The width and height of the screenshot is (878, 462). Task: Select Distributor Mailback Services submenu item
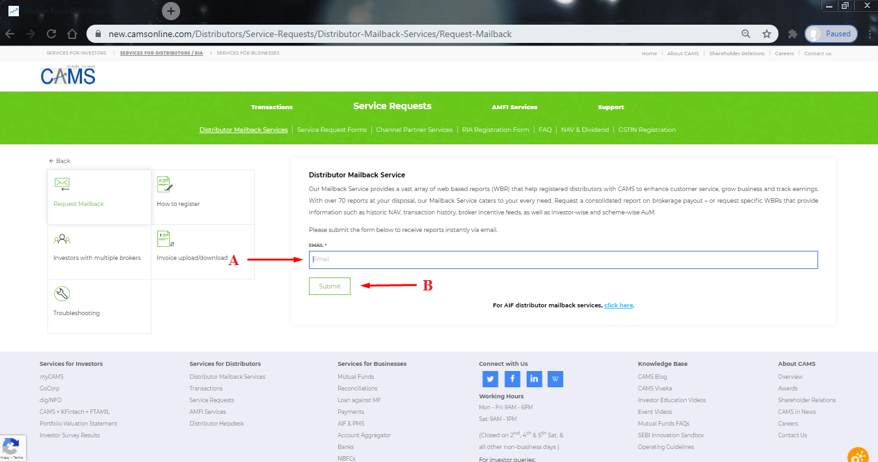pos(243,130)
